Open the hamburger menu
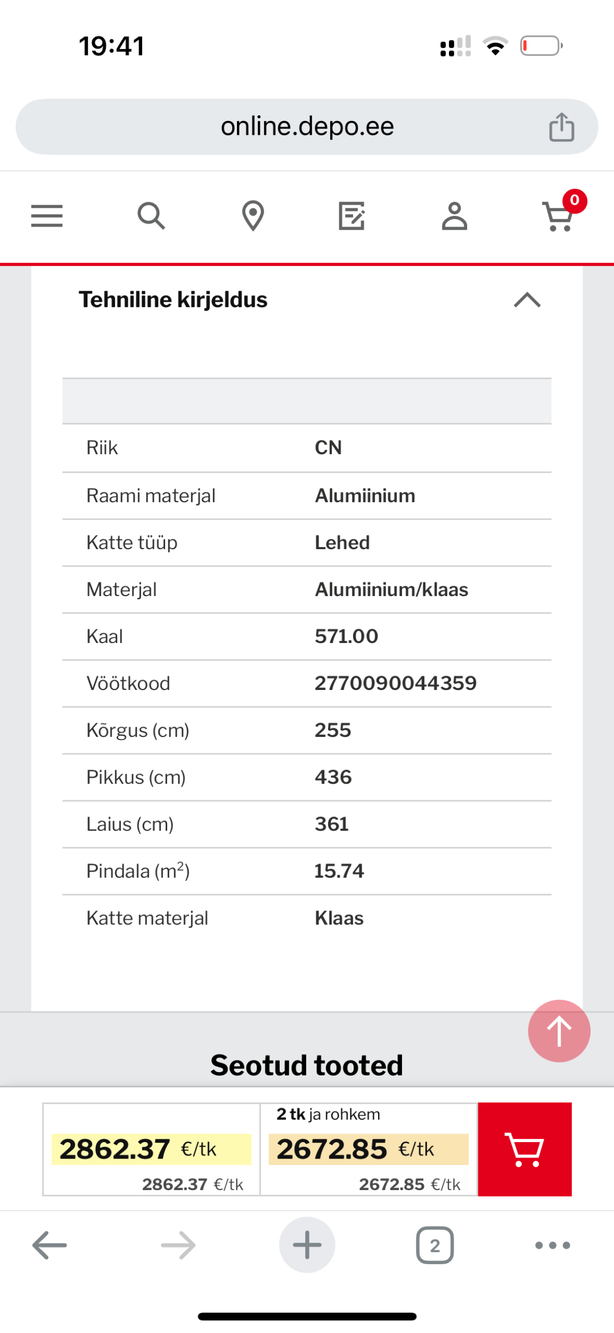The width and height of the screenshot is (614, 1333). [x=47, y=216]
